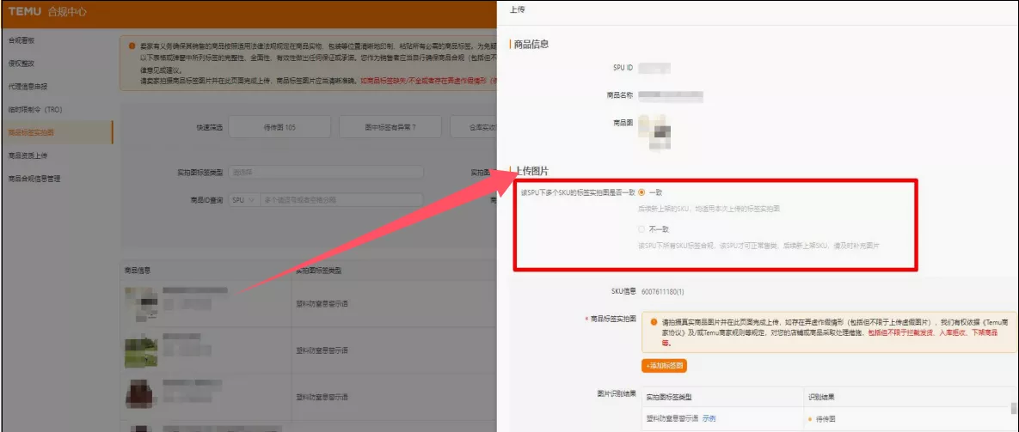The height and width of the screenshot is (432, 1019).
Task: Open 临时限制令 (TRO) in the sidebar
Action: coord(35,110)
